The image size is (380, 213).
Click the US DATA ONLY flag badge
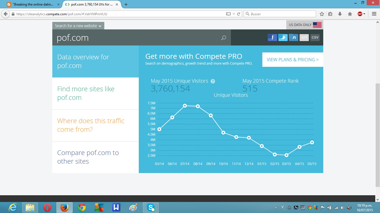pyautogui.click(x=305, y=25)
